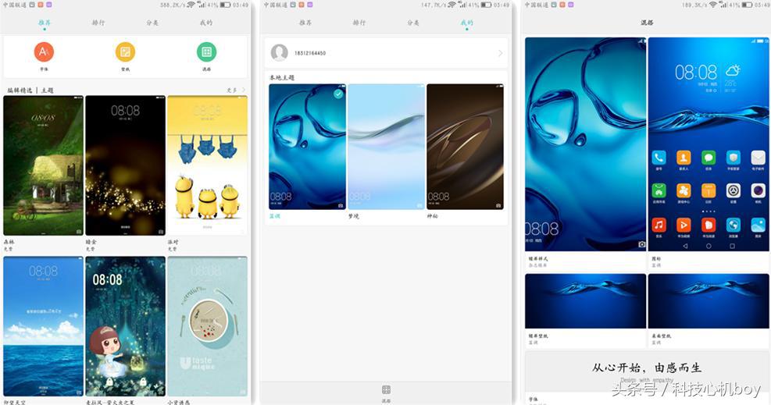Tap the camera shortcut on large lockscreen preview
The image size is (771, 405).
point(641,244)
